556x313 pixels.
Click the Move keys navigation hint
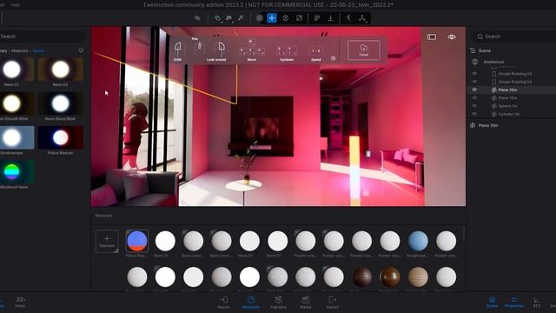pos(251,50)
